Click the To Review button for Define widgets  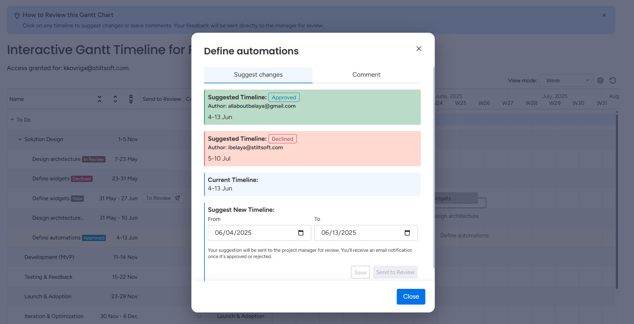coord(163,198)
